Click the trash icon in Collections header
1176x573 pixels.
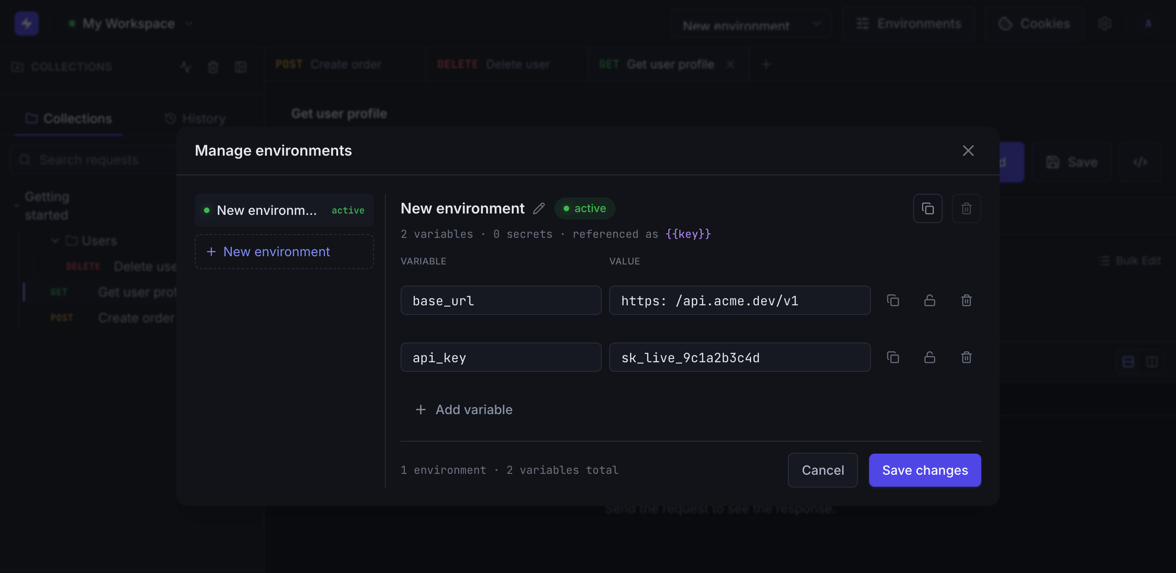[213, 67]
